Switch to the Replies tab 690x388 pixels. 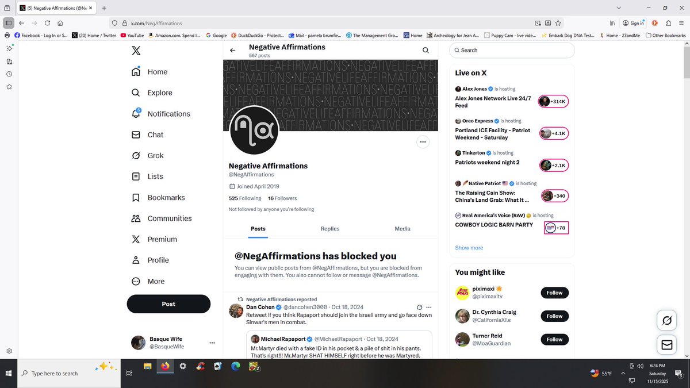330,229
